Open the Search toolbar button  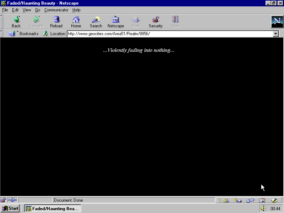point(96,22)
